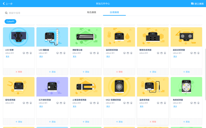Click the desktop platform icon on MQ2 氣體感測器 card
This screenshot has width=206, height=128.
tap(124, 103)
